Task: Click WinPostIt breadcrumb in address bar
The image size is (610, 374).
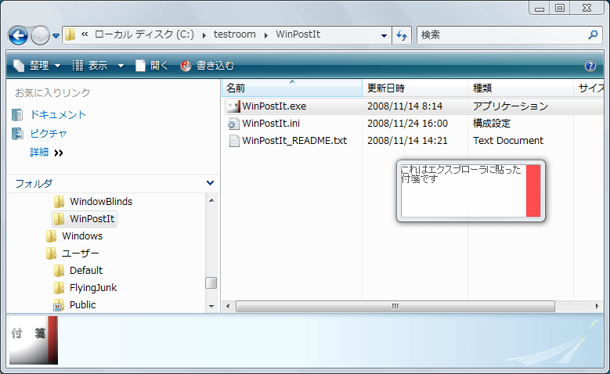Action: pyautogui.click(x=298, y=34)
